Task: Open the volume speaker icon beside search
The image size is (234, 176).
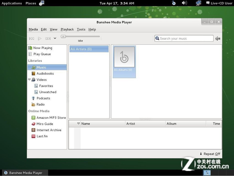Action: pos(218,38)
